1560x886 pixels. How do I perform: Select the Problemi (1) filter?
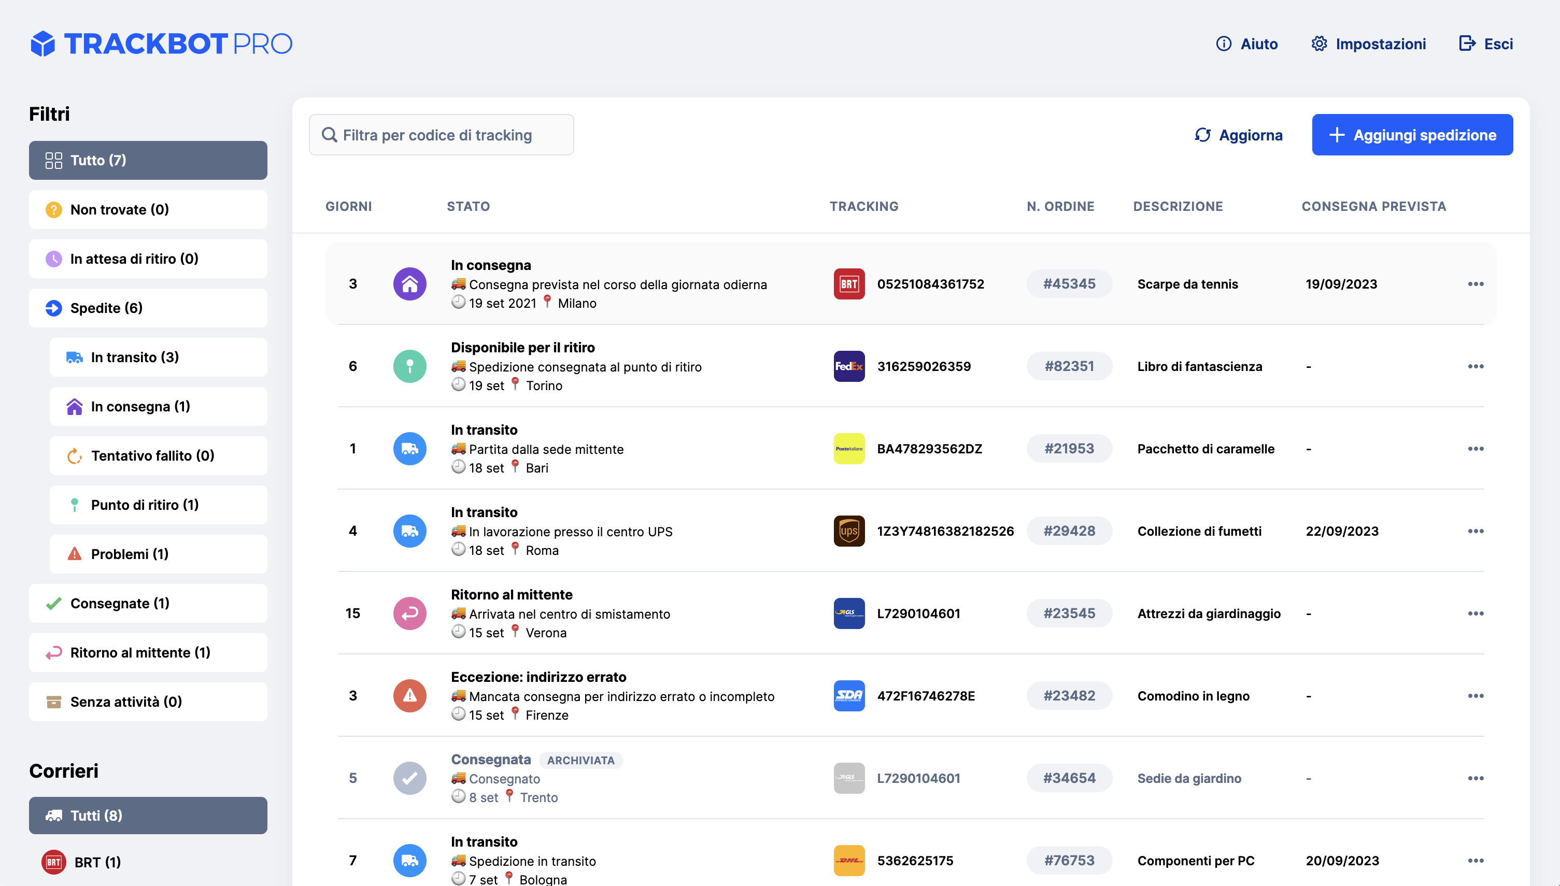pyautogui.click(x=158, y=554)
